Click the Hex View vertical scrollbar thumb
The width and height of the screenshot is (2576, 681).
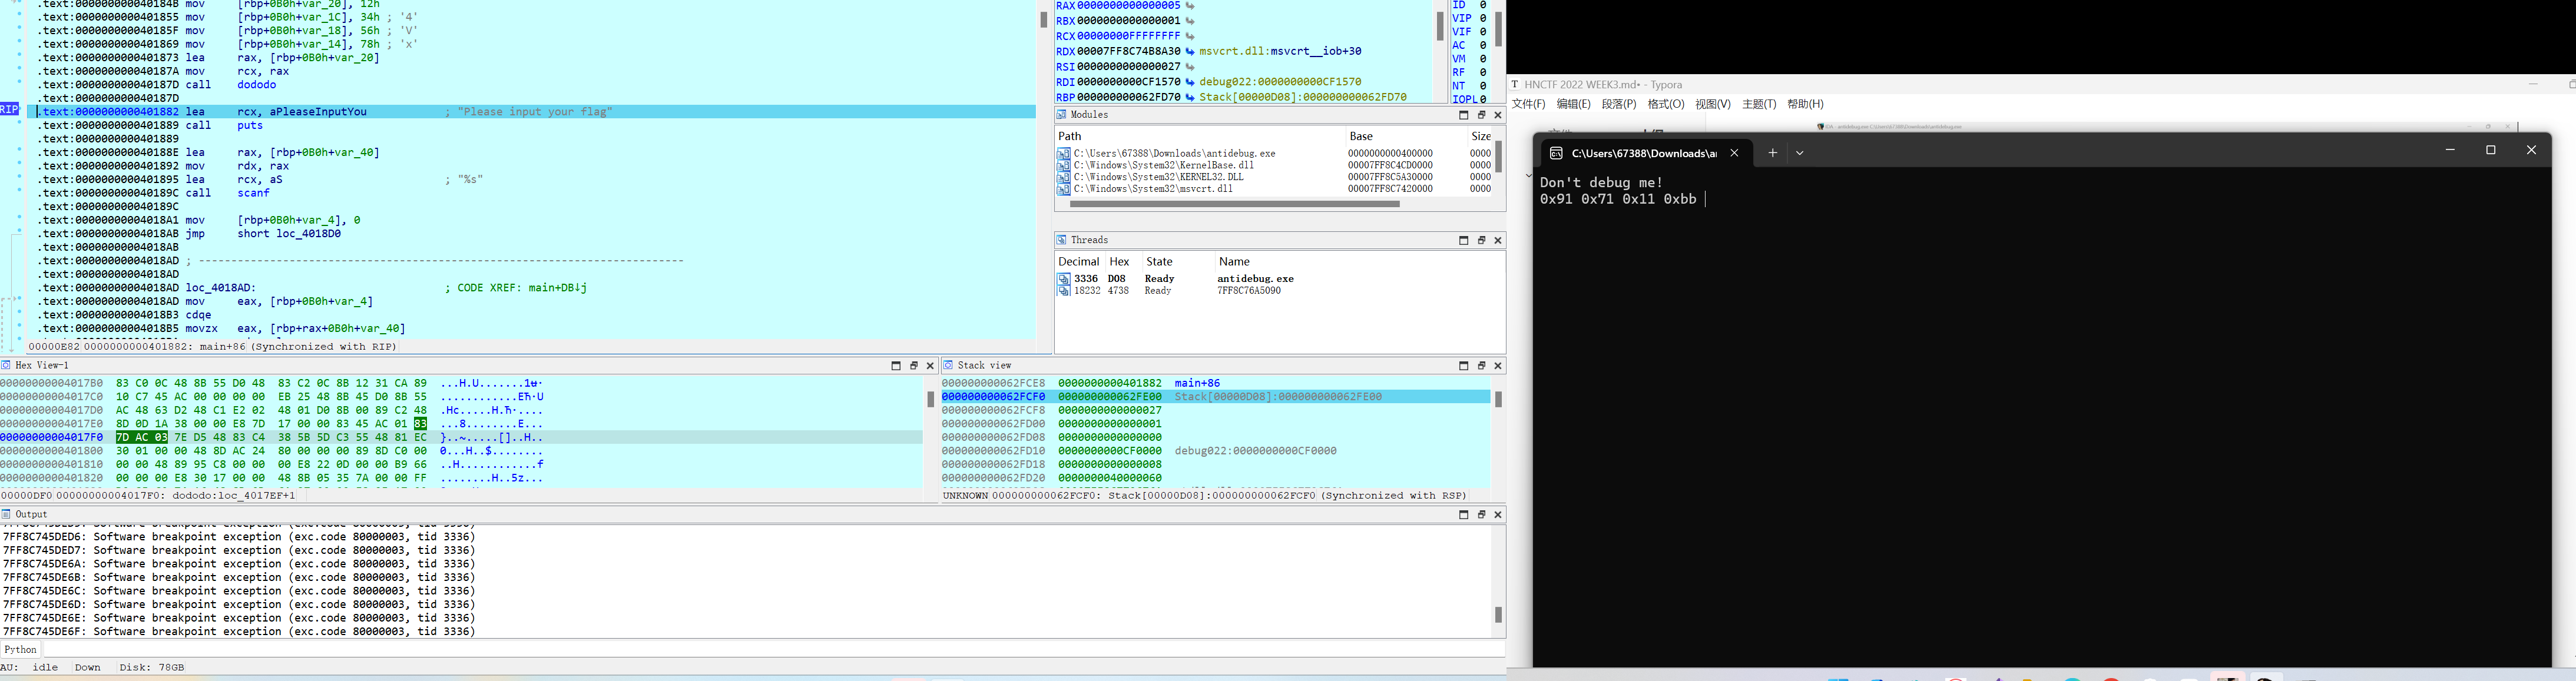[930, 400]
